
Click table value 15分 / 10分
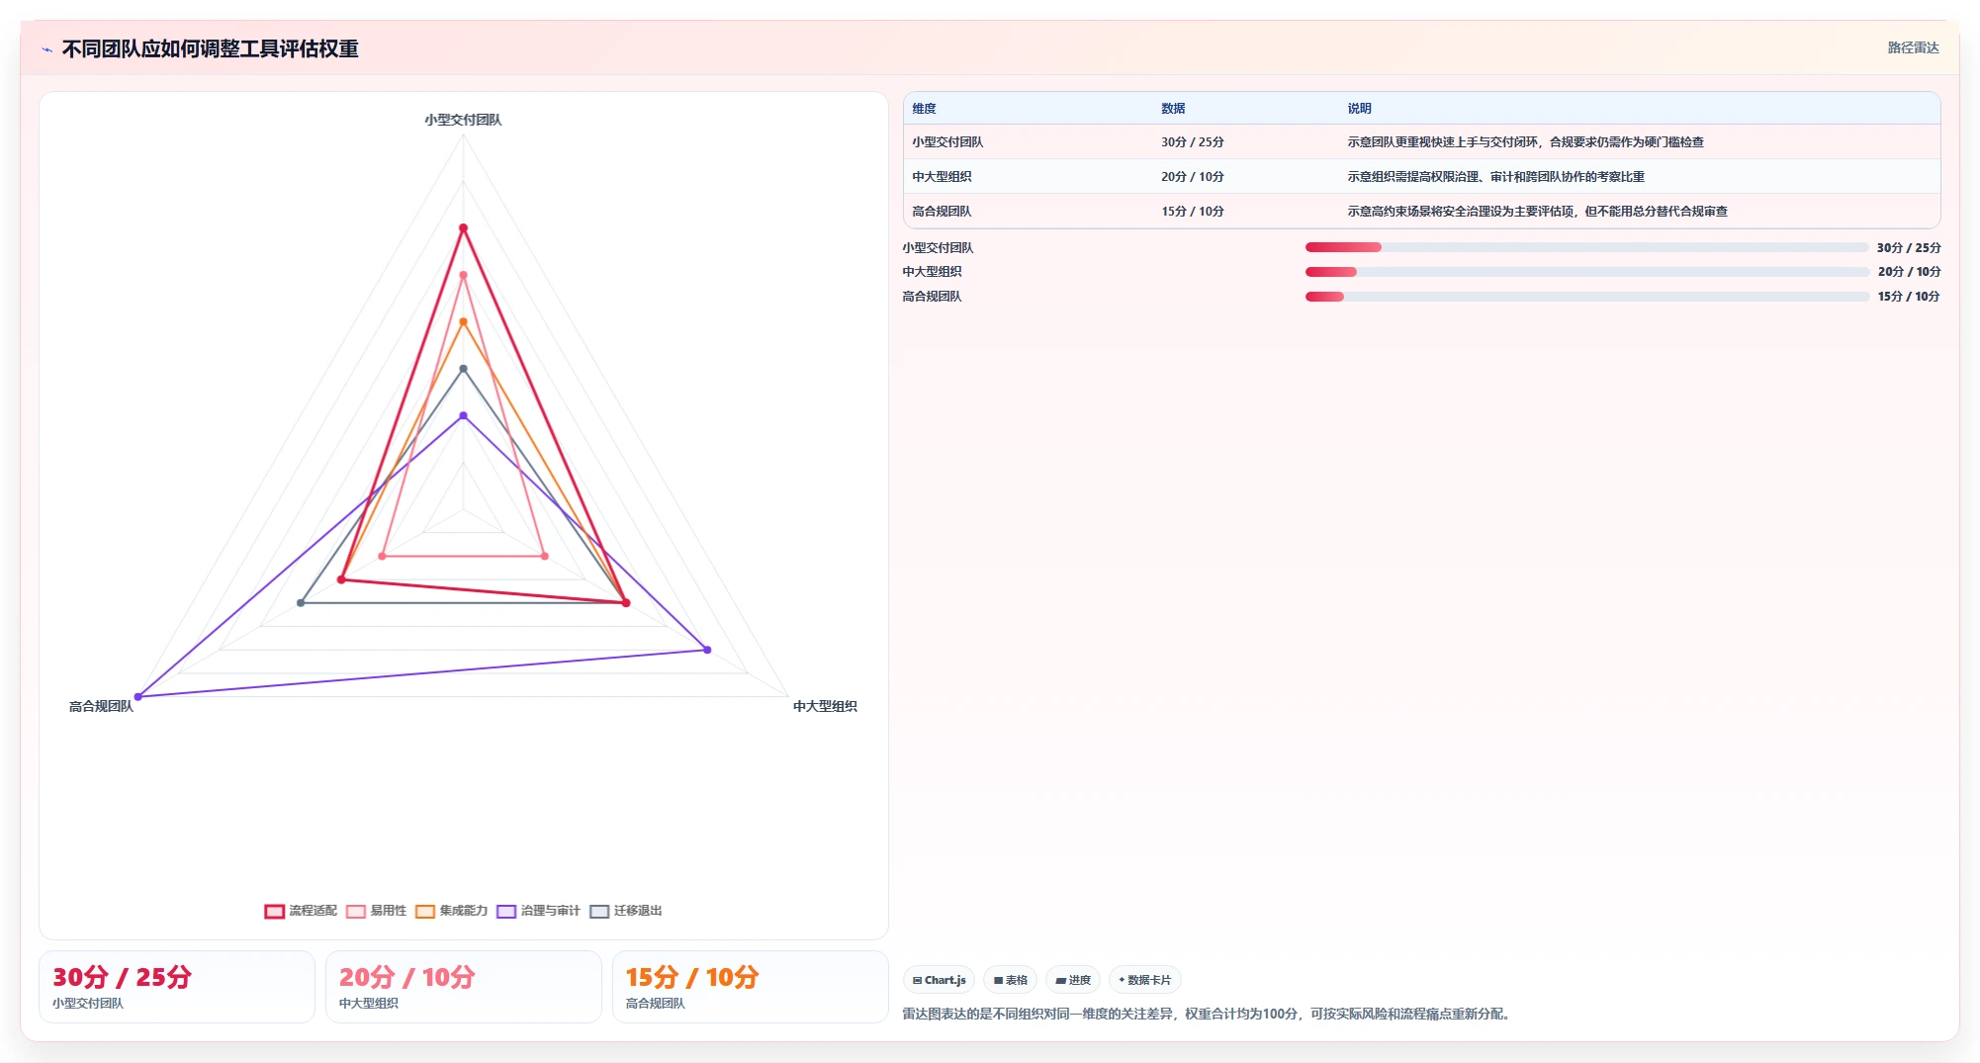point(1193,212)
